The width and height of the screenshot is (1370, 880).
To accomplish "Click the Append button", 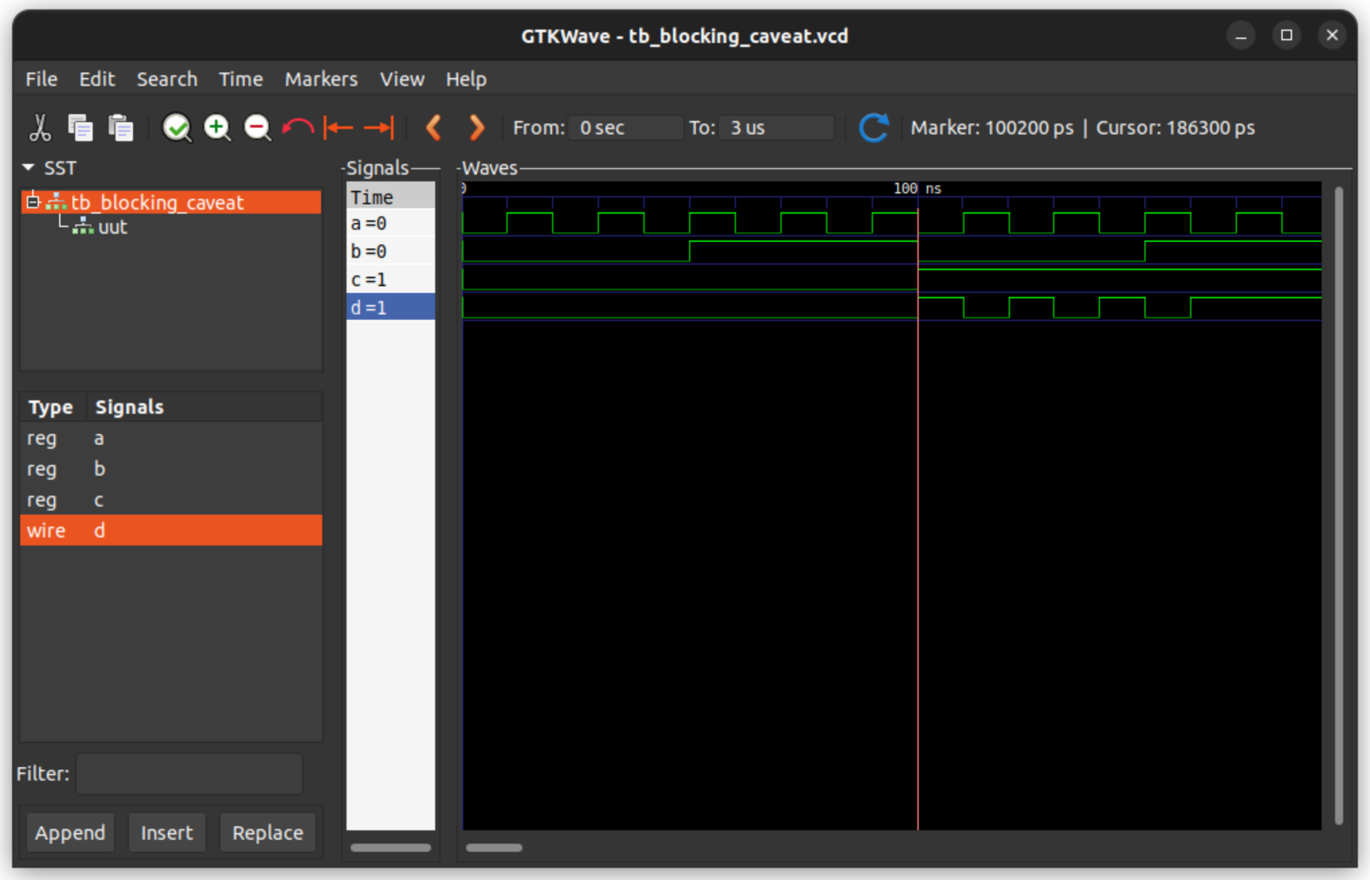I will [x=70, y=832].
